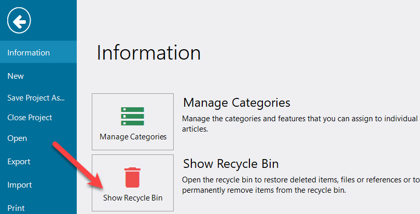Click Print in the sidebar menu
Viewport: 420px width, 214px height.
(x=16, y=208)
